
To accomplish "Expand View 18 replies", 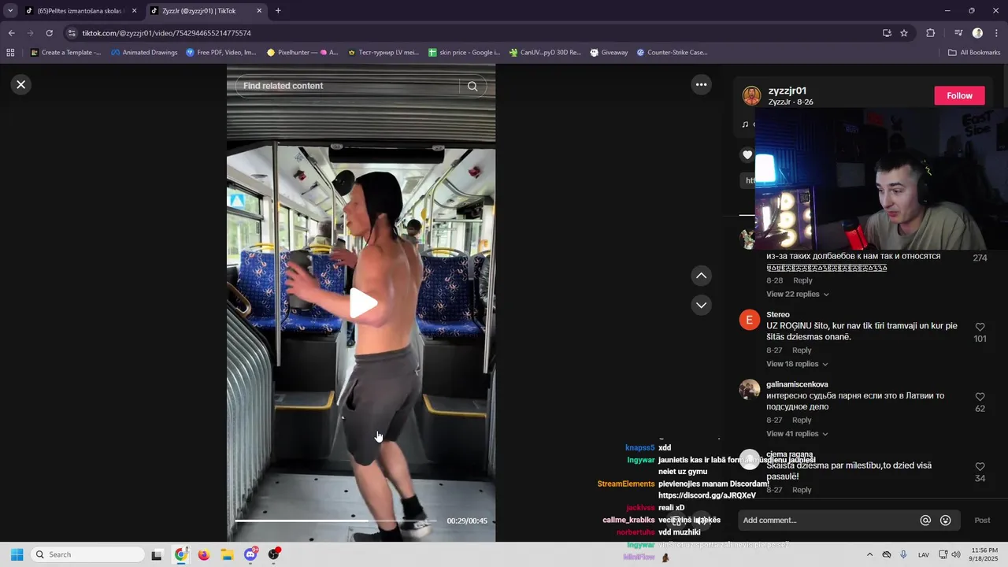I will (x=797, y=364).
